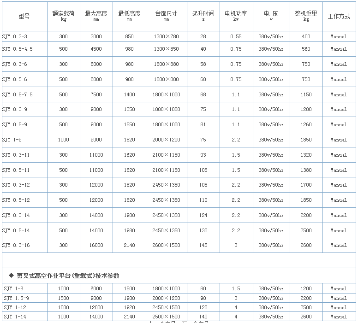Click the 工作方式 header cell
The width and height of the screenshot is (358, 323).
click(339, 16)
